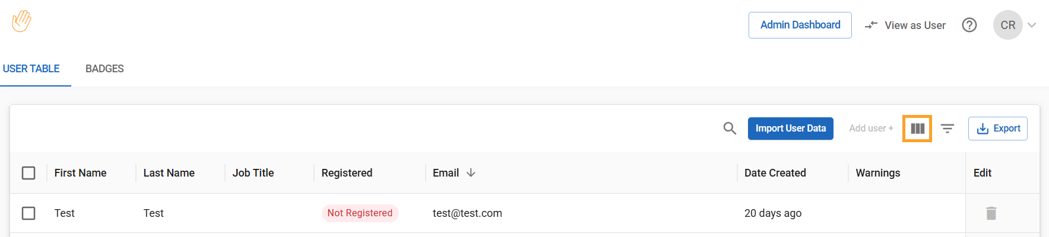Click the CR profile avatar
1049x237 pixels.
click(1007, 25)
